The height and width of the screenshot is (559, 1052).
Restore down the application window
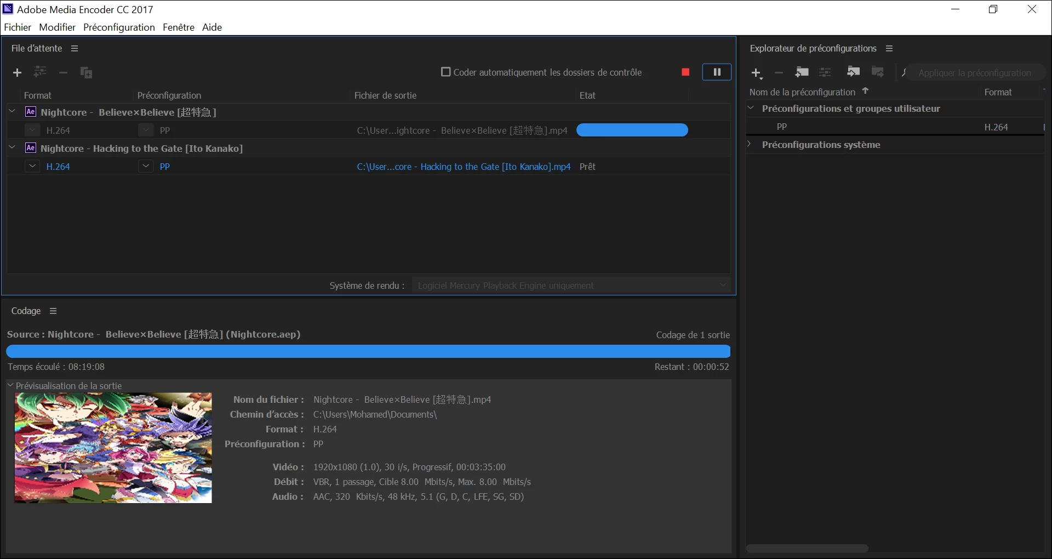(x=993, y=9)
